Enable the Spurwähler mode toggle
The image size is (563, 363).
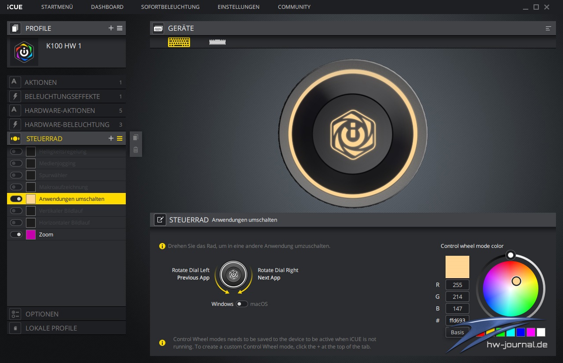click(16, 175)
